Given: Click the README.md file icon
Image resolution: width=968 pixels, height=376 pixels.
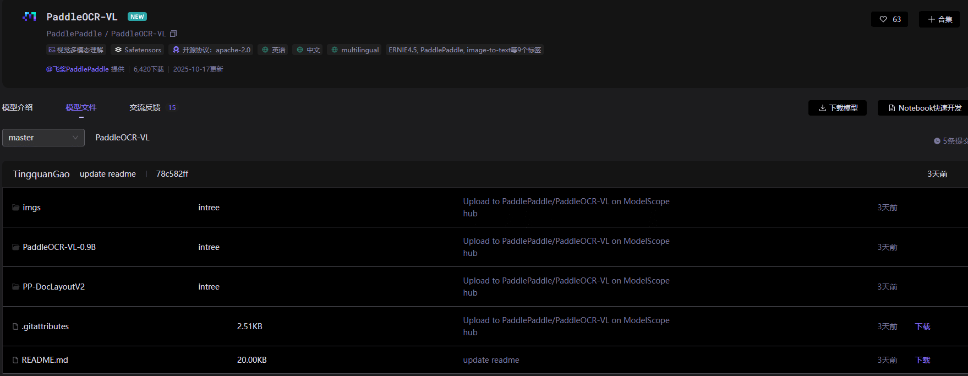Looking at the screenshot, I should click(x=15, y=360).
